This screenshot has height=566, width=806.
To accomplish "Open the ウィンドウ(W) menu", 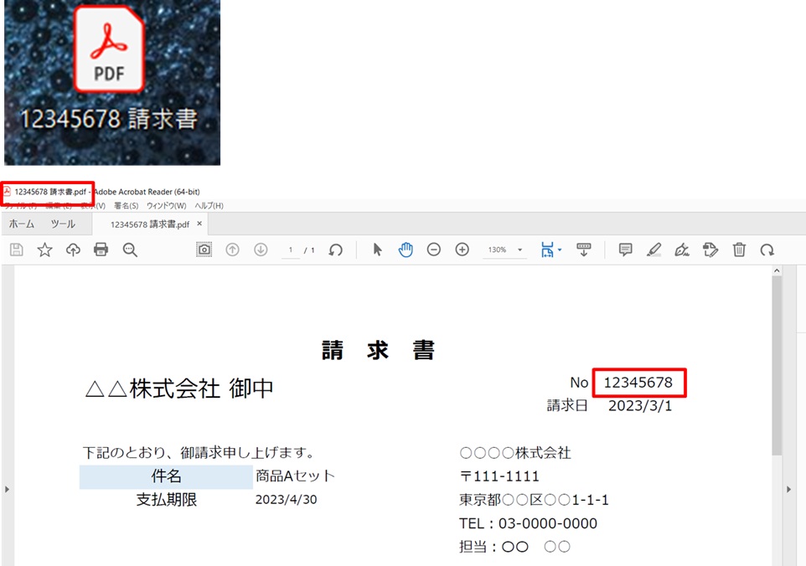I will coord(166,206).
